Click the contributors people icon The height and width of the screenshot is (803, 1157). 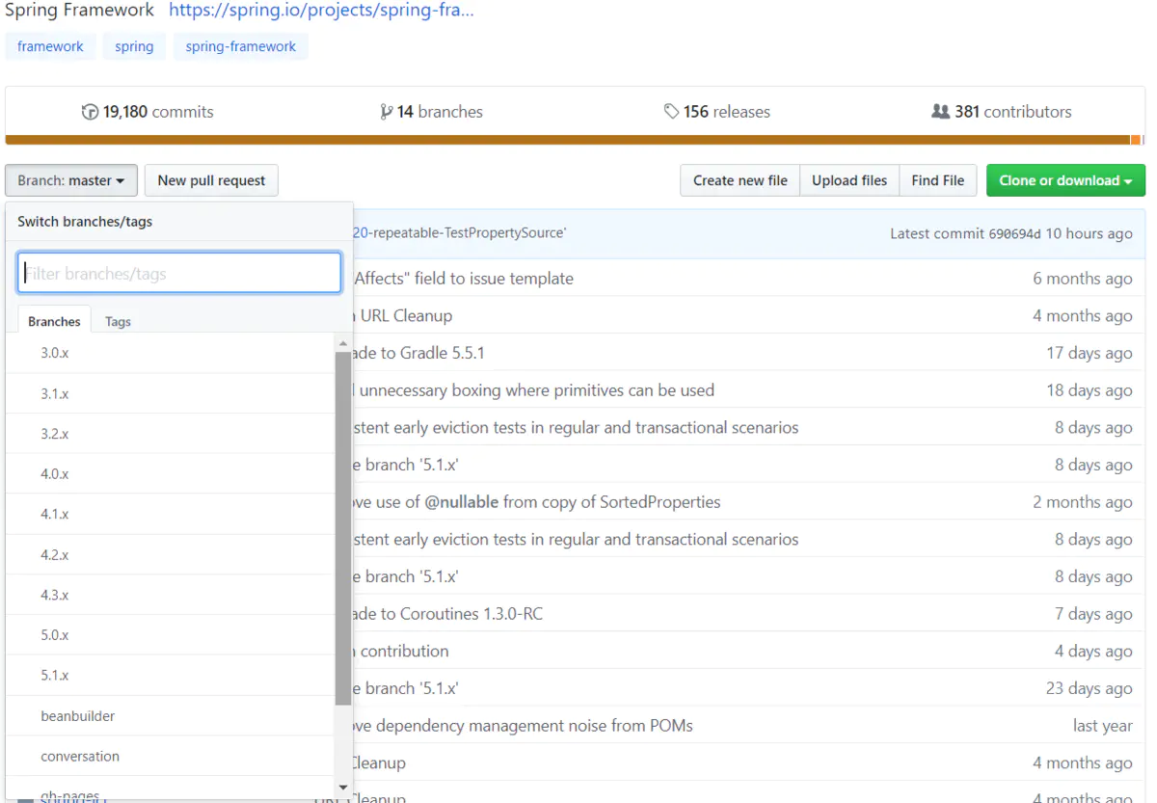tap(941, 112)
